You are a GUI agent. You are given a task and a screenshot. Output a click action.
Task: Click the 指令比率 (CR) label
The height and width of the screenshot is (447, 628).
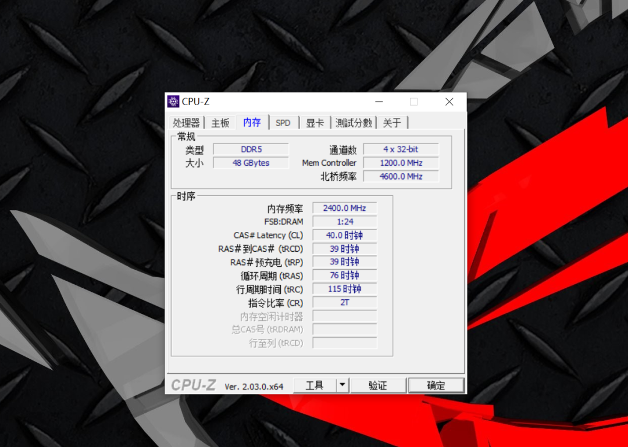pyautogui.click(x=276, y=303)
